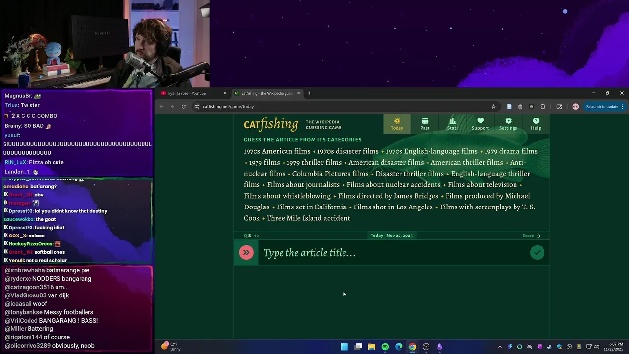Screen dimensions: 629x354
Task: Open the Support tab
Action: pyautogui.click(x=480, y=124)
